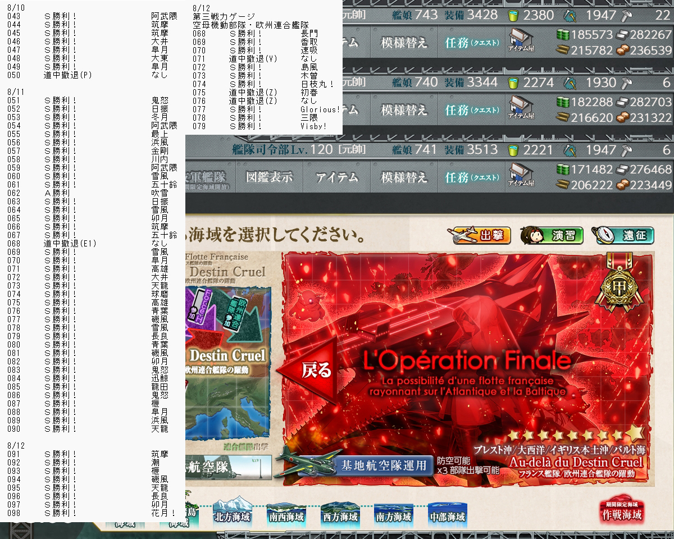This screenshot has width=674, height=539.
Task: Click the '8/10' date header in log
Action: pyautogui.click(x=17, y=8)
